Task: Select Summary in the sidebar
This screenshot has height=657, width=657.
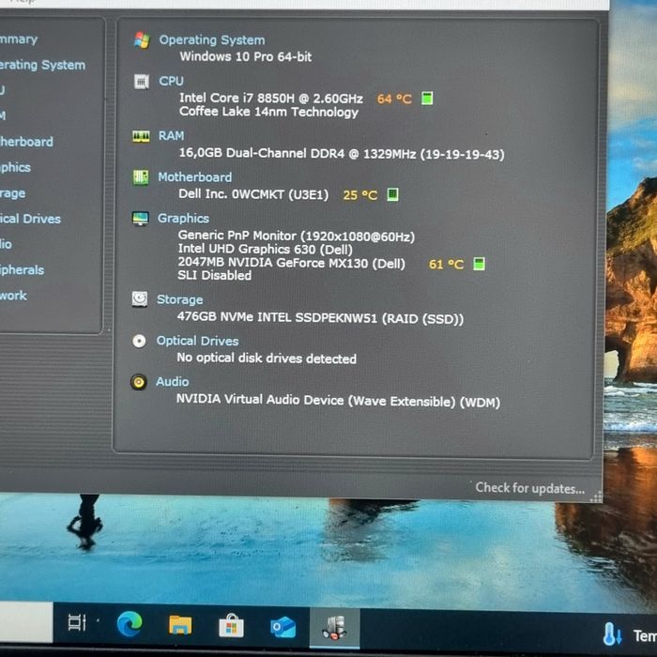Action: (x=19, y=39)
